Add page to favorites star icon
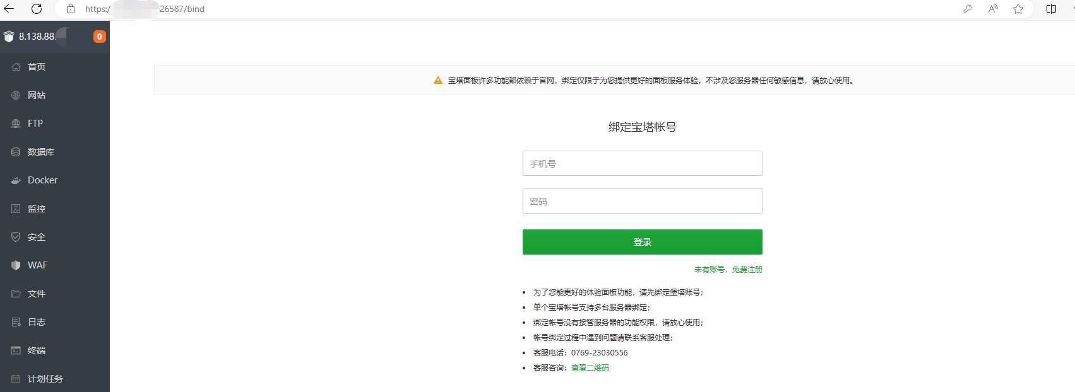Image resolution: width=1075 pixels, height=392 pixels. (1018, 9)
